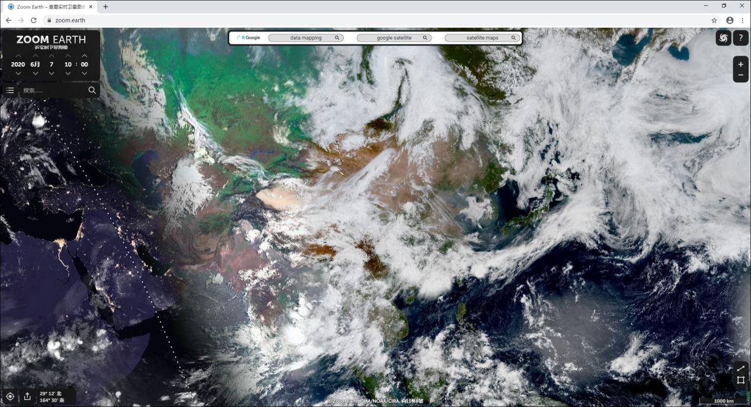This screenshot has width=751, height=407.
Task: Decrease the day below 7
Action: point(52,73)
